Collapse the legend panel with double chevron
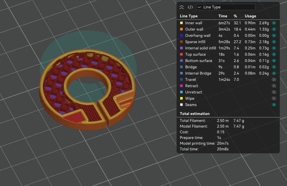The image size is (287, 186). point(182,7)
